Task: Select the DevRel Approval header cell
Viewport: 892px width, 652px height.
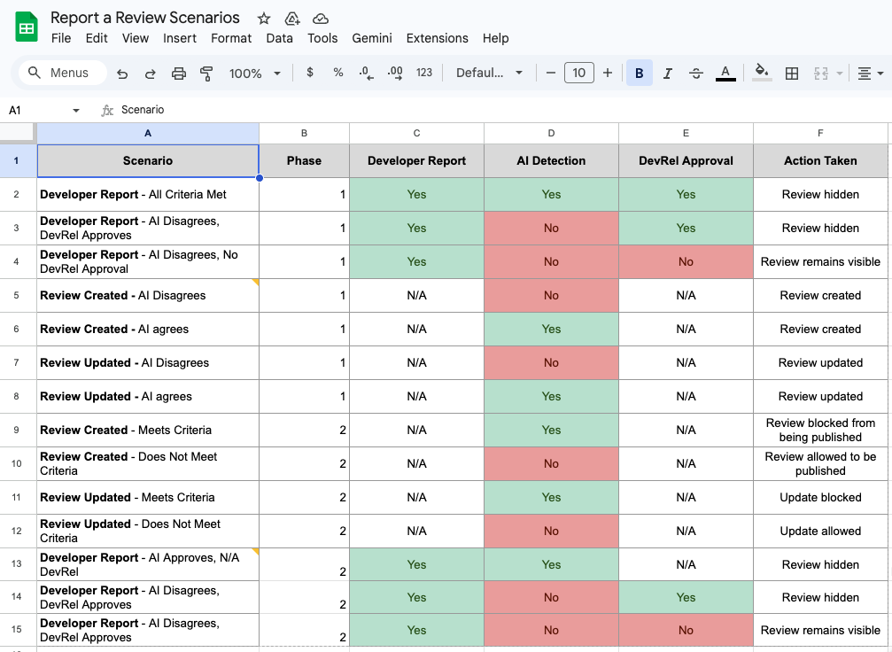Action: 686,161
